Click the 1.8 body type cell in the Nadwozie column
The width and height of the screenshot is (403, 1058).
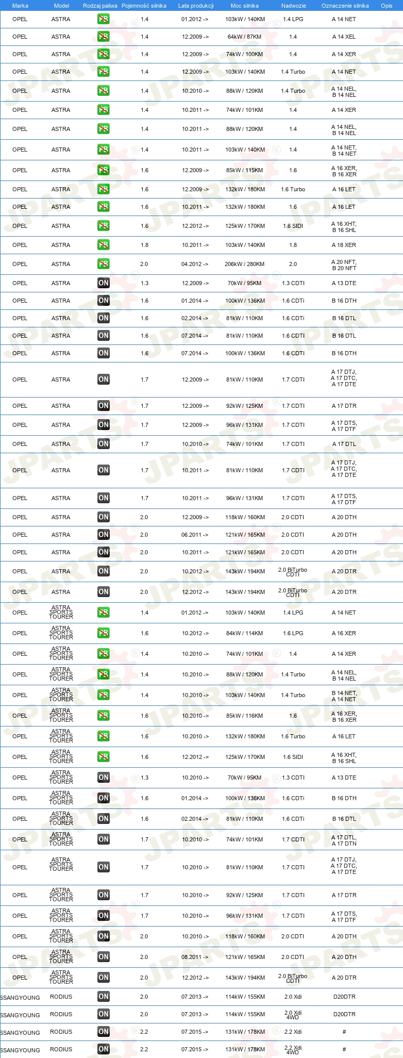click(x=293, y=245)
